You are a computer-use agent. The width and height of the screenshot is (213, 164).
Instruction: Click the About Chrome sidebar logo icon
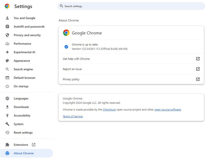click(7, 153)
